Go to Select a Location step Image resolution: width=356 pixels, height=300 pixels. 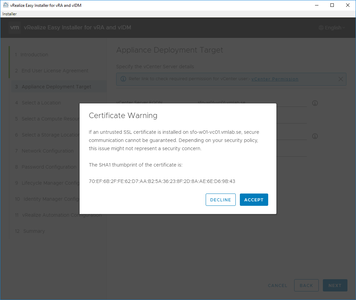click(x=38, y=103)
